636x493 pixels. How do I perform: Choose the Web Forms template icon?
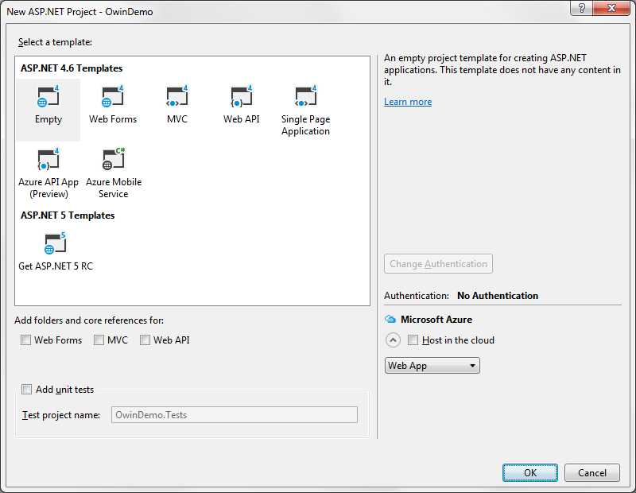pos(113,96)
